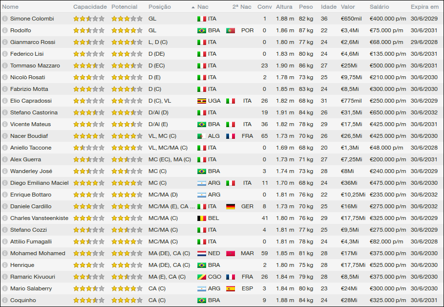This screenshot has width=444, height=307.
Task: Sort the list by the Posição column
Action: (x=159, y=7)
